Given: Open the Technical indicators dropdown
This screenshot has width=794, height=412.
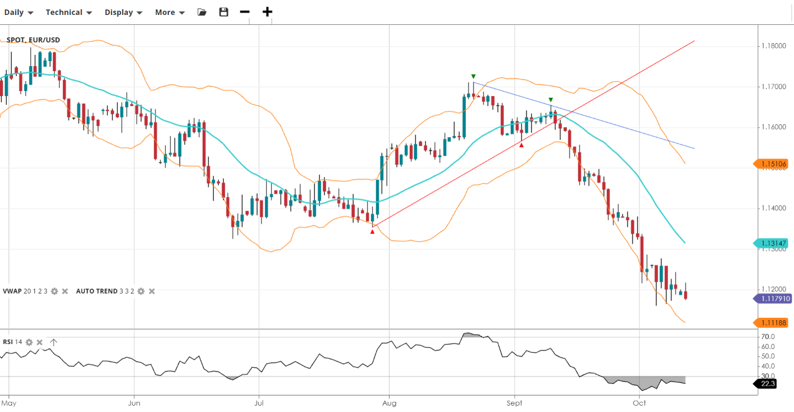Looking at the screenshot, I should [x=69, y=12].
